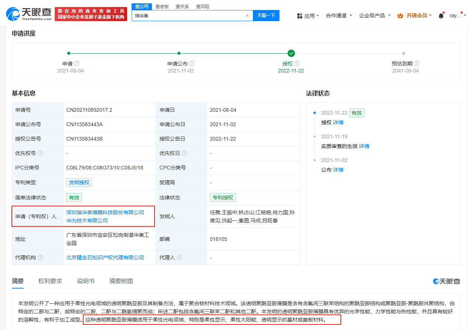This screenshot has width=468, height=330.
Task: Click the crown icon beside 开通会员
Action: pos(400,16)
